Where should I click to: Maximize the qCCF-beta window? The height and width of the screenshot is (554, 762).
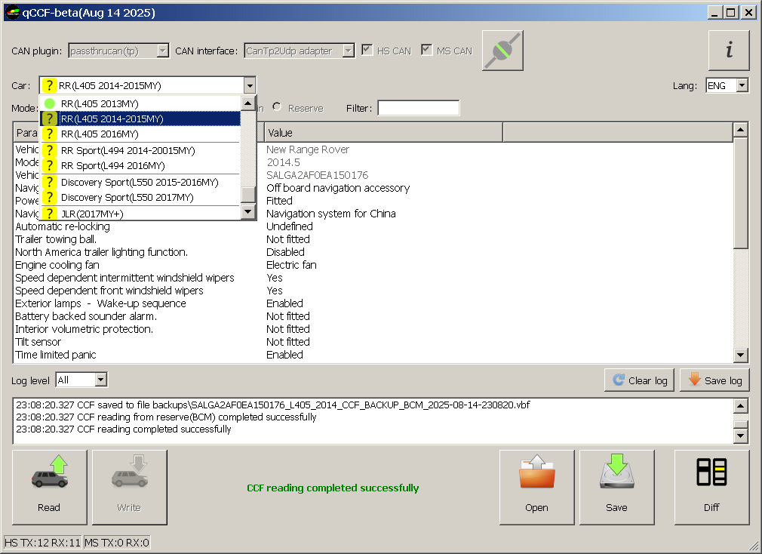pos(730,13)
